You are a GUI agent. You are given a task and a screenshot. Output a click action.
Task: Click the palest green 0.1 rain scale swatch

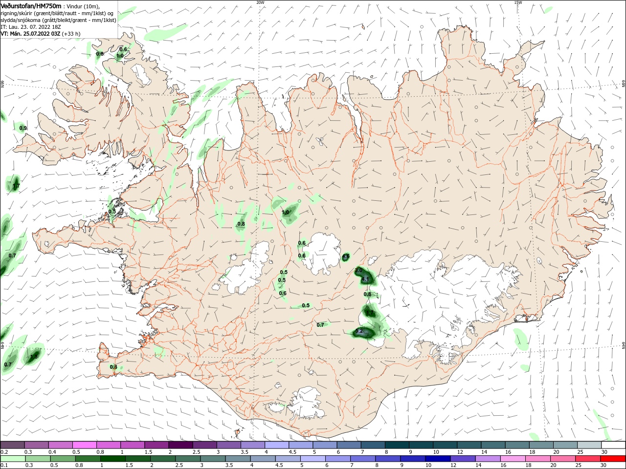(x=13, y=459)
